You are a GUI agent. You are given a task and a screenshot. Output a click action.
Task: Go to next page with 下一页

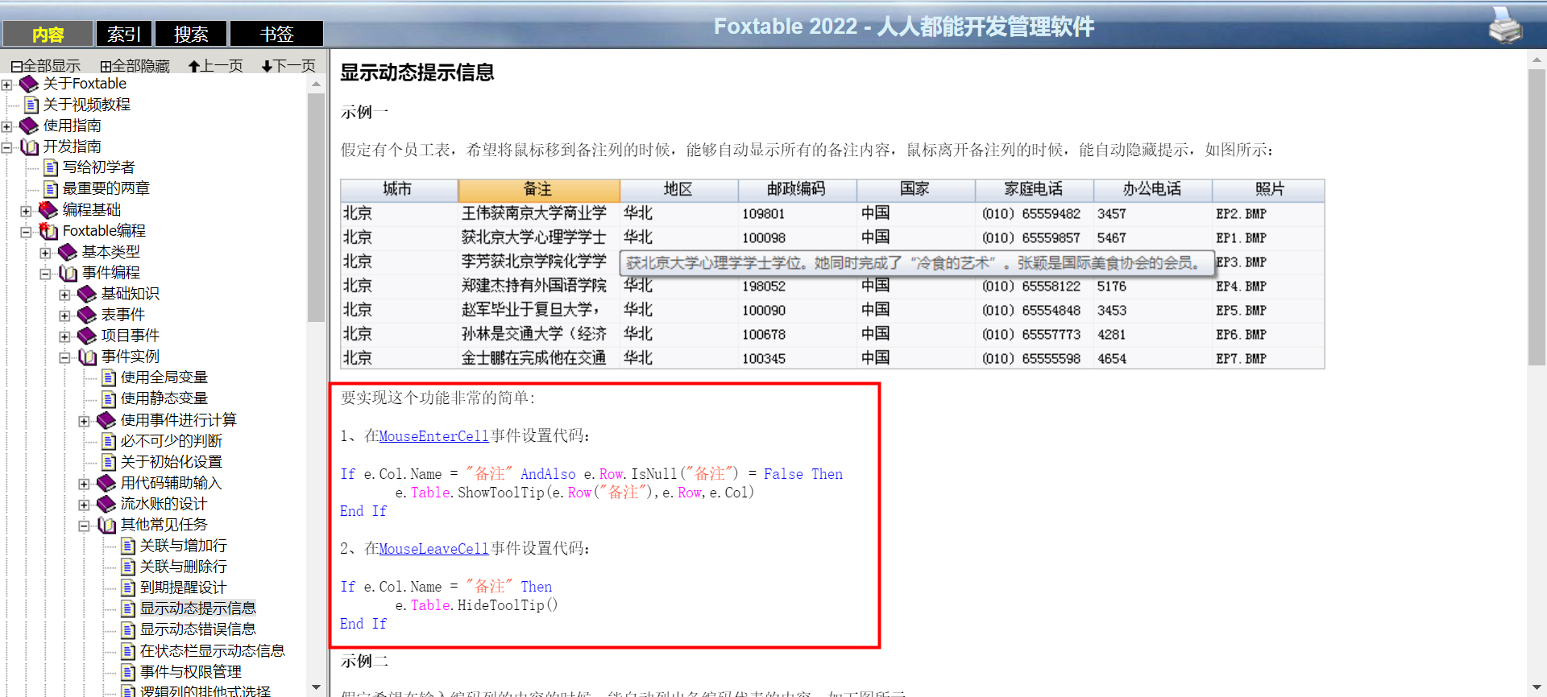click(x=288, y=66)
